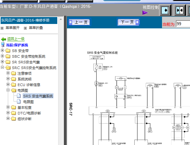
Task: Open the 基本检查 tree item
Action: click(x=25, y=107)
